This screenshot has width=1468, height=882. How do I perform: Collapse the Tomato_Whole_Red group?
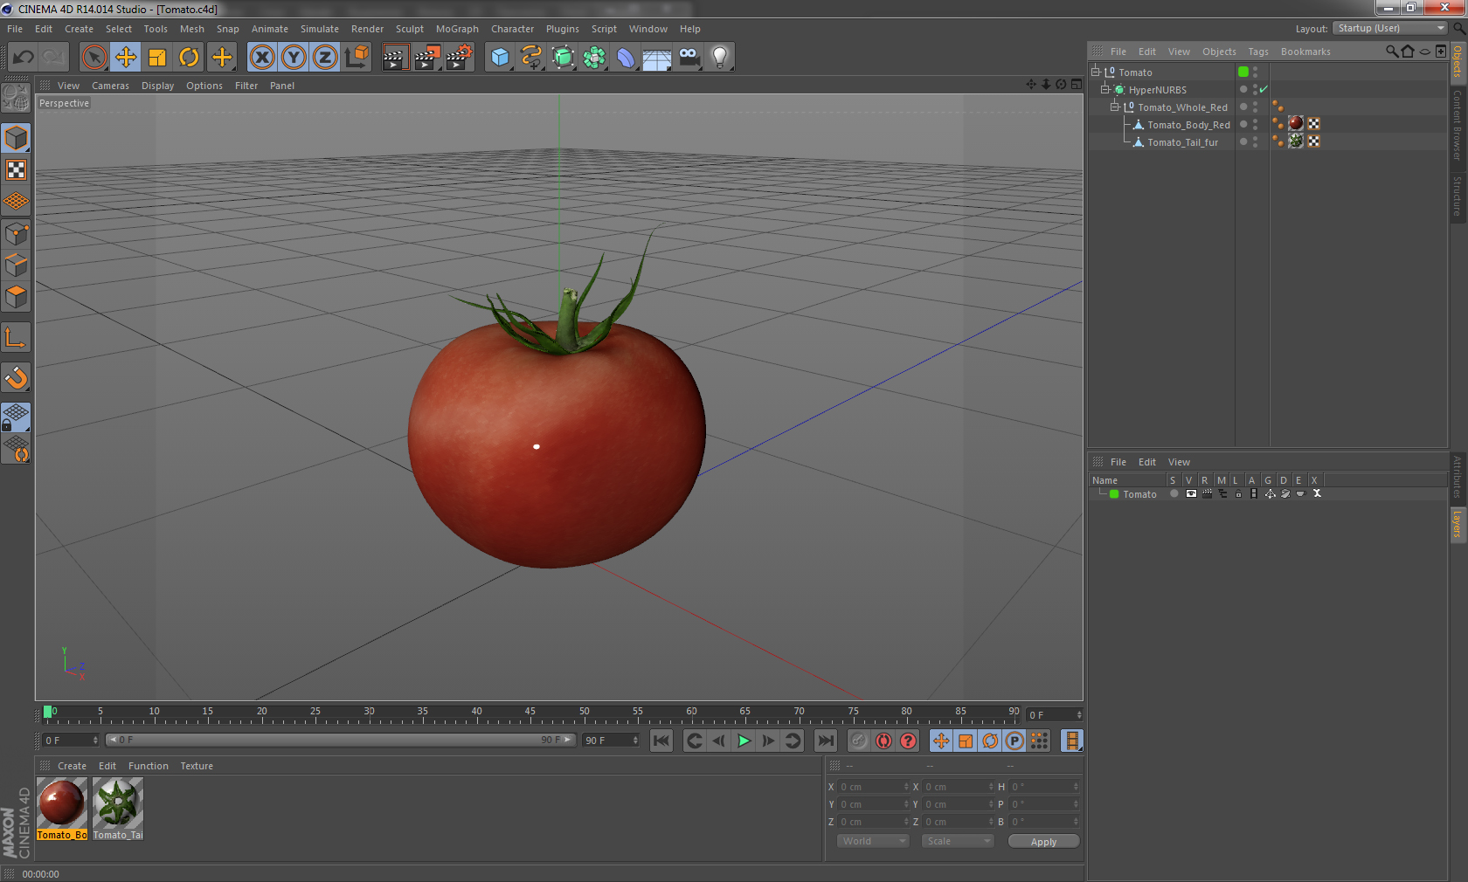point(1115,107)
